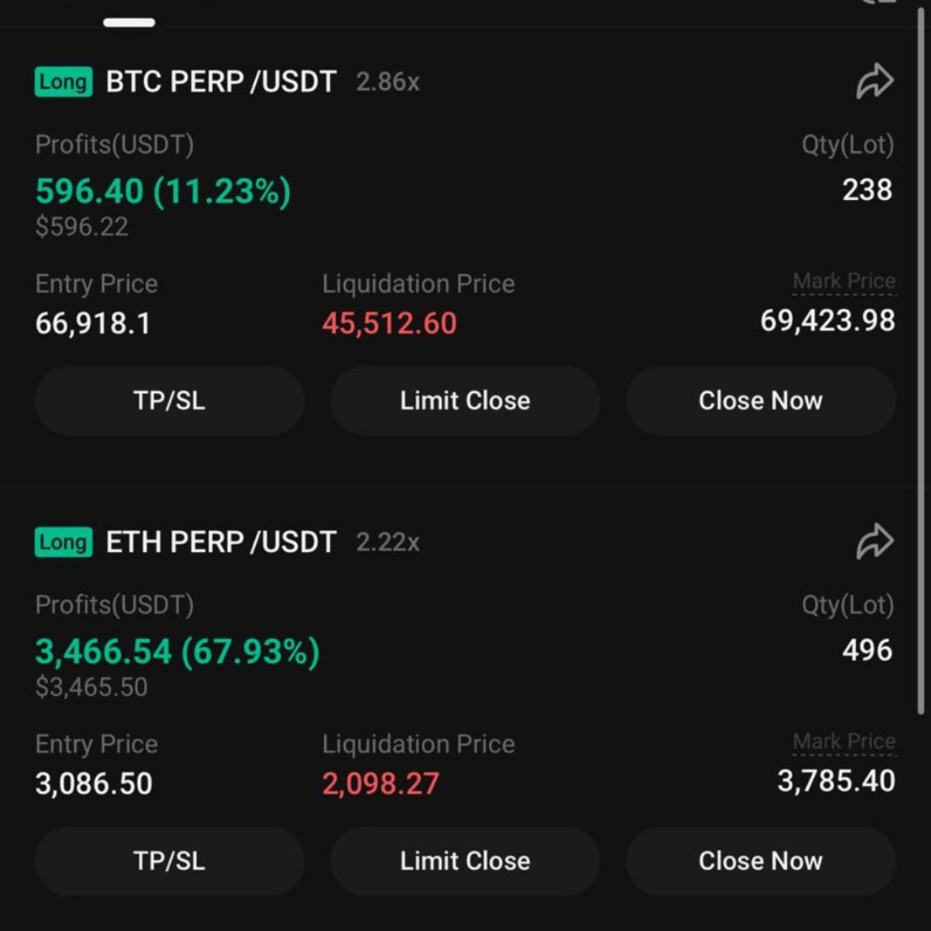Open the BTC PERP /USDT pair
Screen dimensions: 931x931
pyautogui.click(x=221, y=82)
